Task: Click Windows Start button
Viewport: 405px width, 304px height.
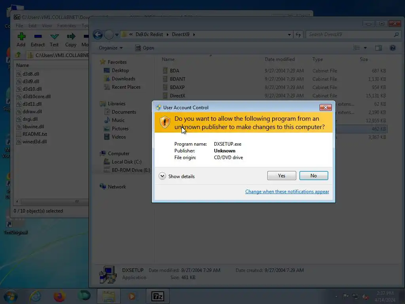Action: 11,296
